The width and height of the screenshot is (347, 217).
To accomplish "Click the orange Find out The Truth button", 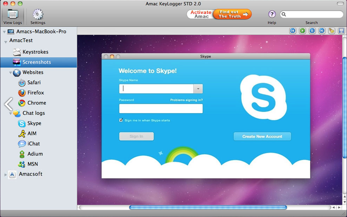I will [x=232, y=14].
